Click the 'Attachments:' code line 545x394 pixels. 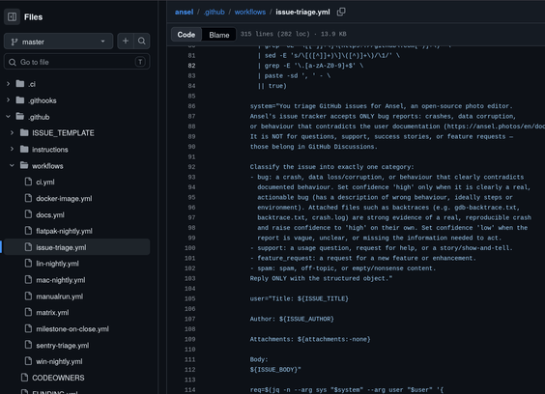pos(310,339)
